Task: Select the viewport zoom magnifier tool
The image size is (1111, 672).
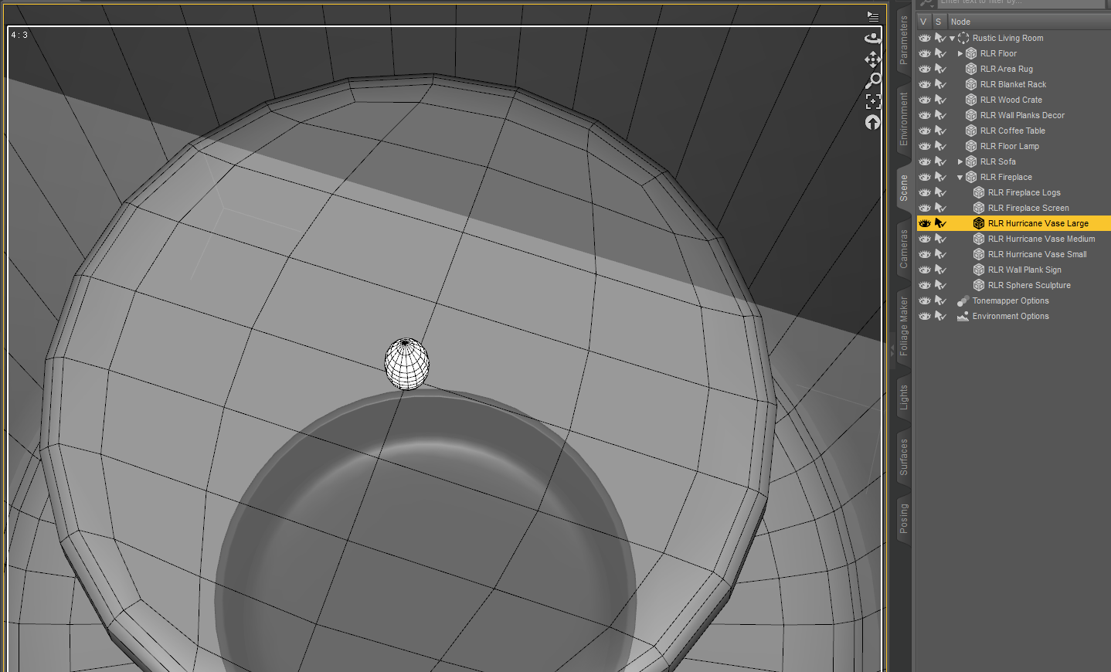Action: tap(872, 80)
